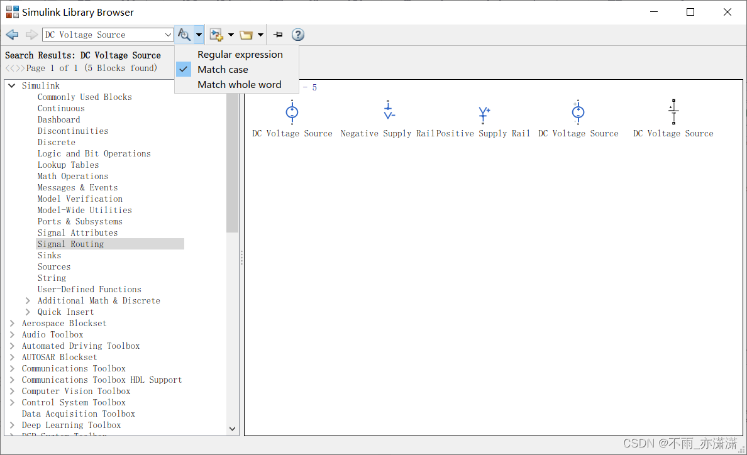
Task: Expand Communications Toolbox HDL Support node
Action: point(12,380)
